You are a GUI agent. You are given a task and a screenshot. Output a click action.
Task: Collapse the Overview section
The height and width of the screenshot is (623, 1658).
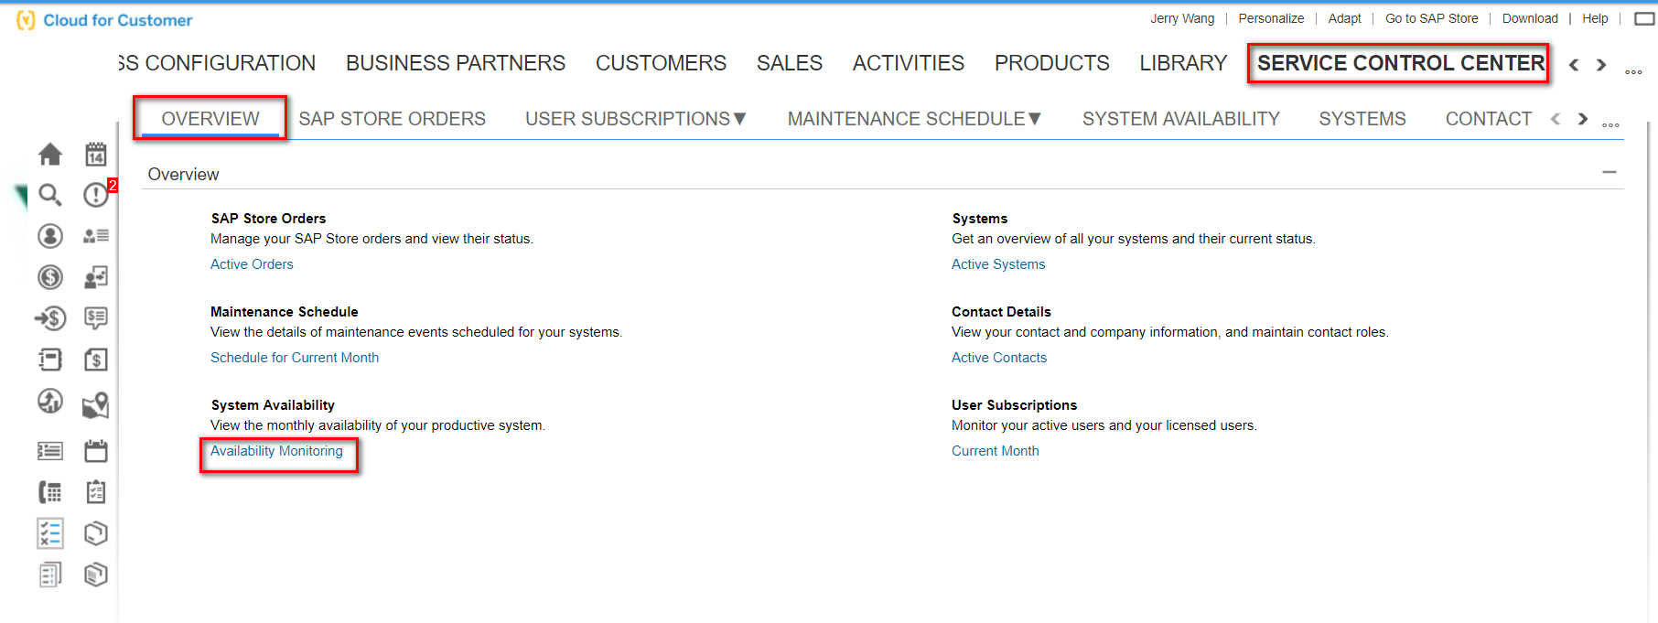pyautogui.click(x=1610, y=172)
